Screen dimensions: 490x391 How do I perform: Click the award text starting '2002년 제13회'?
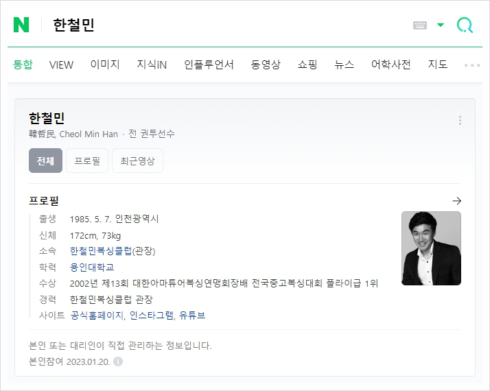(224, 283)
